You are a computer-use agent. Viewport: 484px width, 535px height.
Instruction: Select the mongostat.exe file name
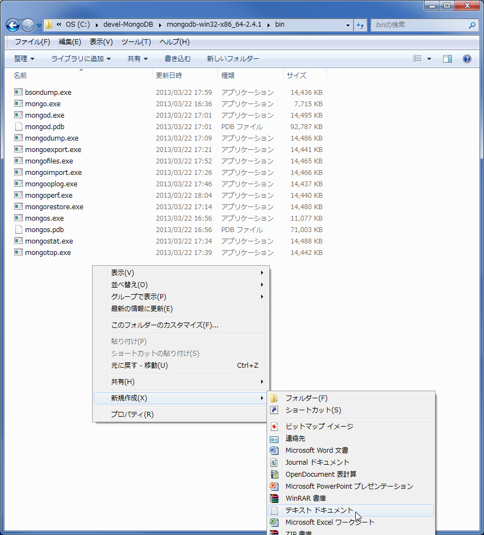click(49, 241)
